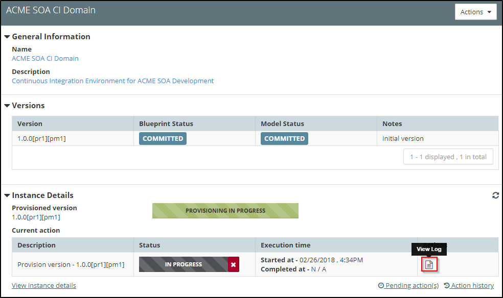Open the View Log document icon
This screenshot has width=503, height=298.
coord(429,264)
